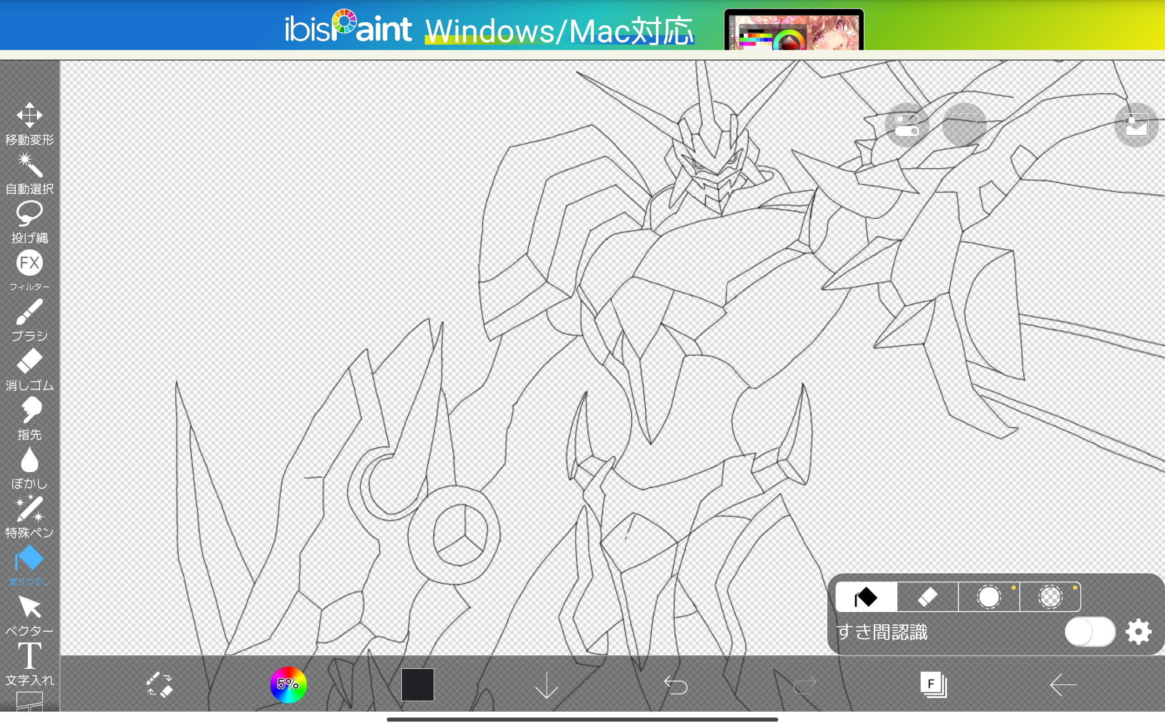Toggle the すき間認識 gap recognition switch
Viewport: 1165px width, 728px height.
click(1089, 632)
